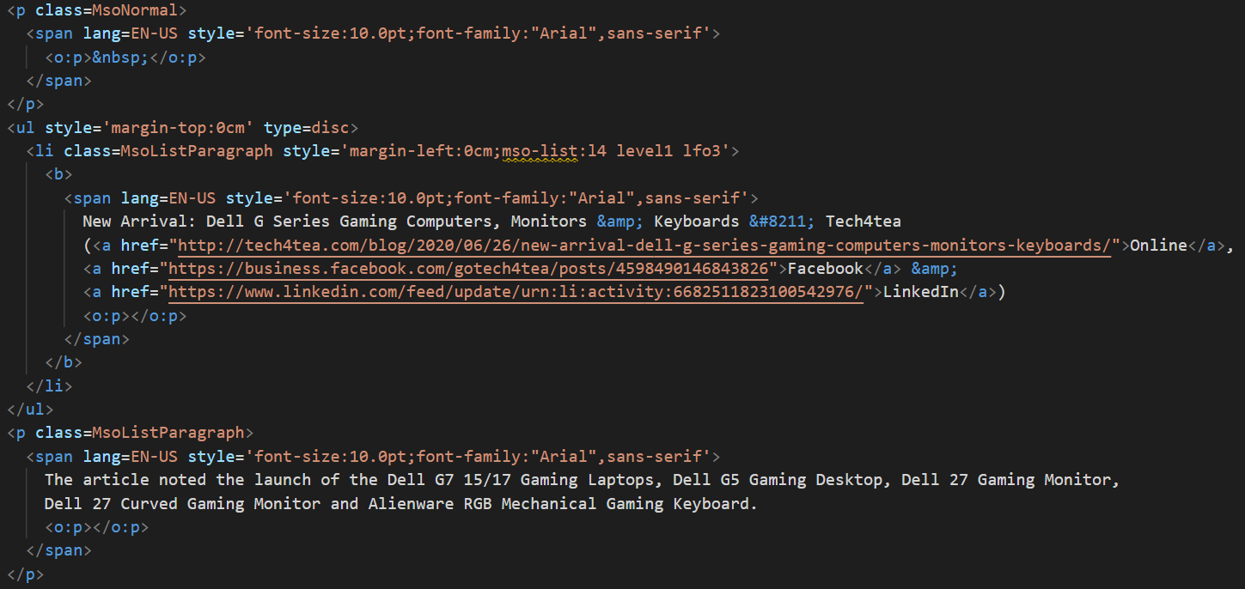Screen dimensions: 1245x589
Task: Click the class=MsoNormal attribute
Action: click(111, 11)
